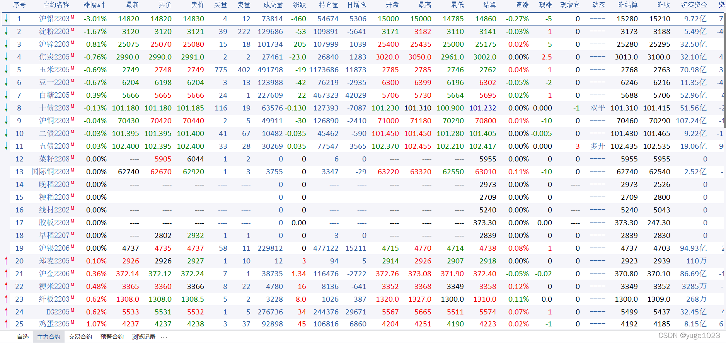This screenshot has height=343, width=726.
Task: Select the 淀粉2203 contract
Action: click(54, 31)
